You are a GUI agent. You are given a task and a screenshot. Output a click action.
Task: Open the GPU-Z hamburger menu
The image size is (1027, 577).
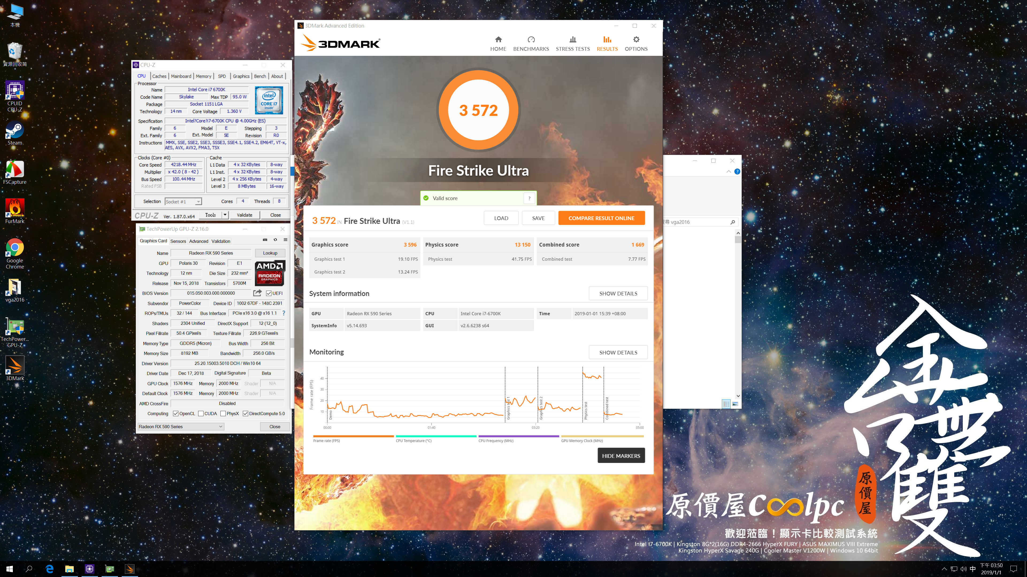tap(285, 240)
